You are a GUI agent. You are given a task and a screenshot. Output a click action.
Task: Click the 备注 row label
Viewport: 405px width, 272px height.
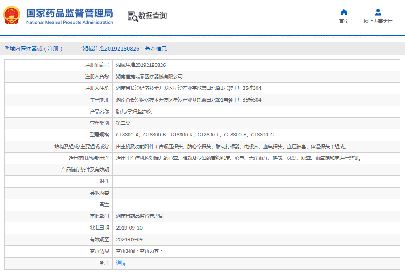coord(104,205)
